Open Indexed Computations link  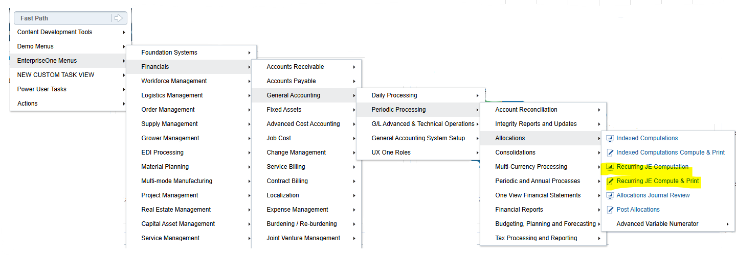click(647, 138)
